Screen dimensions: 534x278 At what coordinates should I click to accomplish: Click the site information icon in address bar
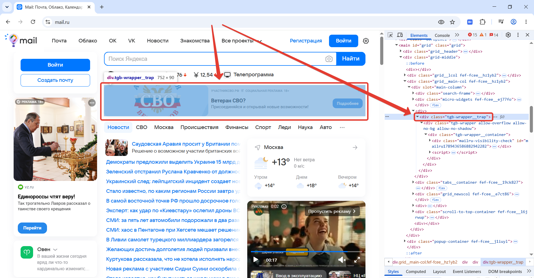[x=48, y=22]
